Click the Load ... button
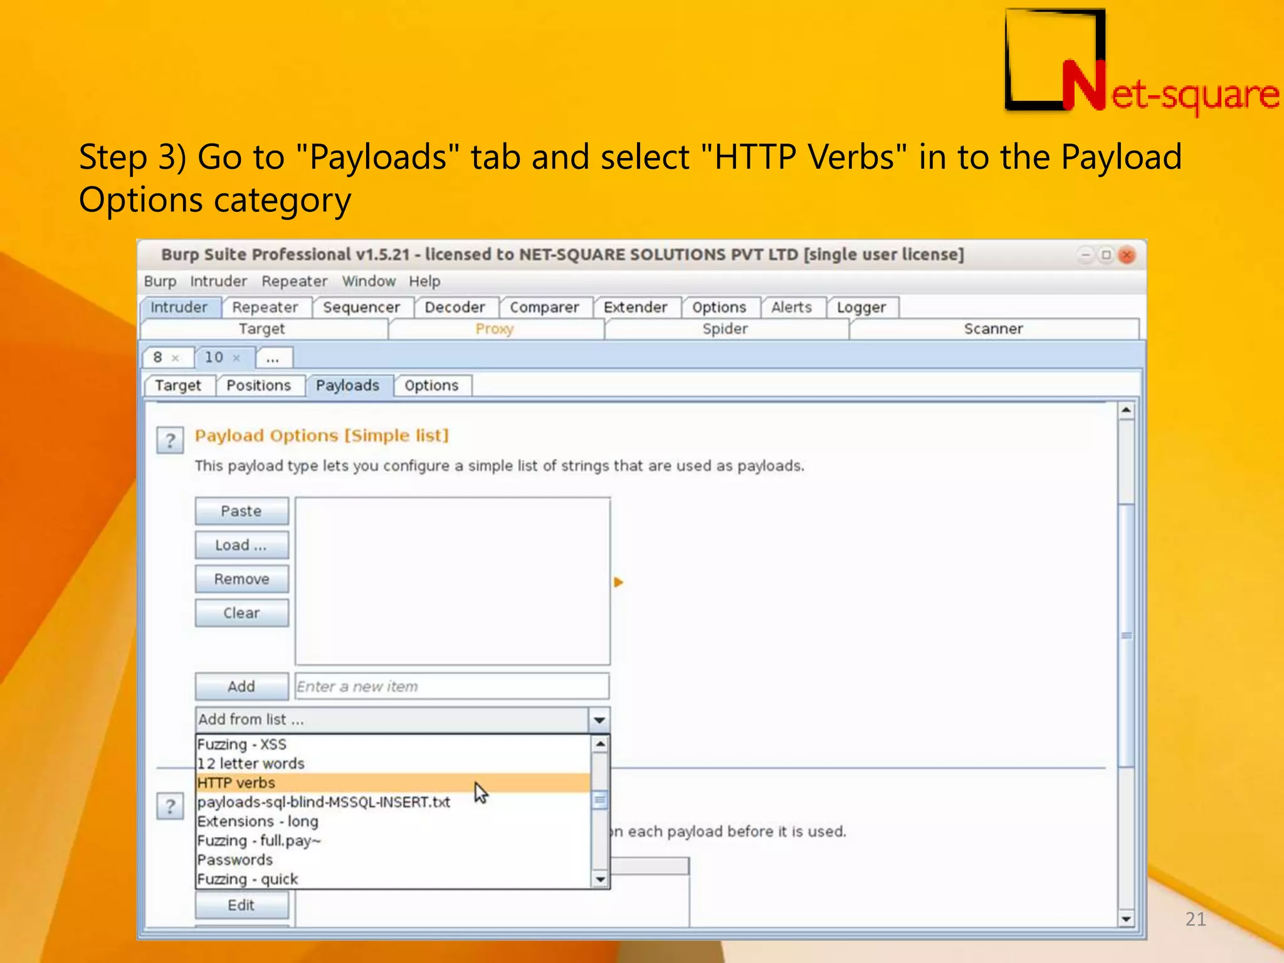This screenshot has height=963, width=1284. coord(241,545)
